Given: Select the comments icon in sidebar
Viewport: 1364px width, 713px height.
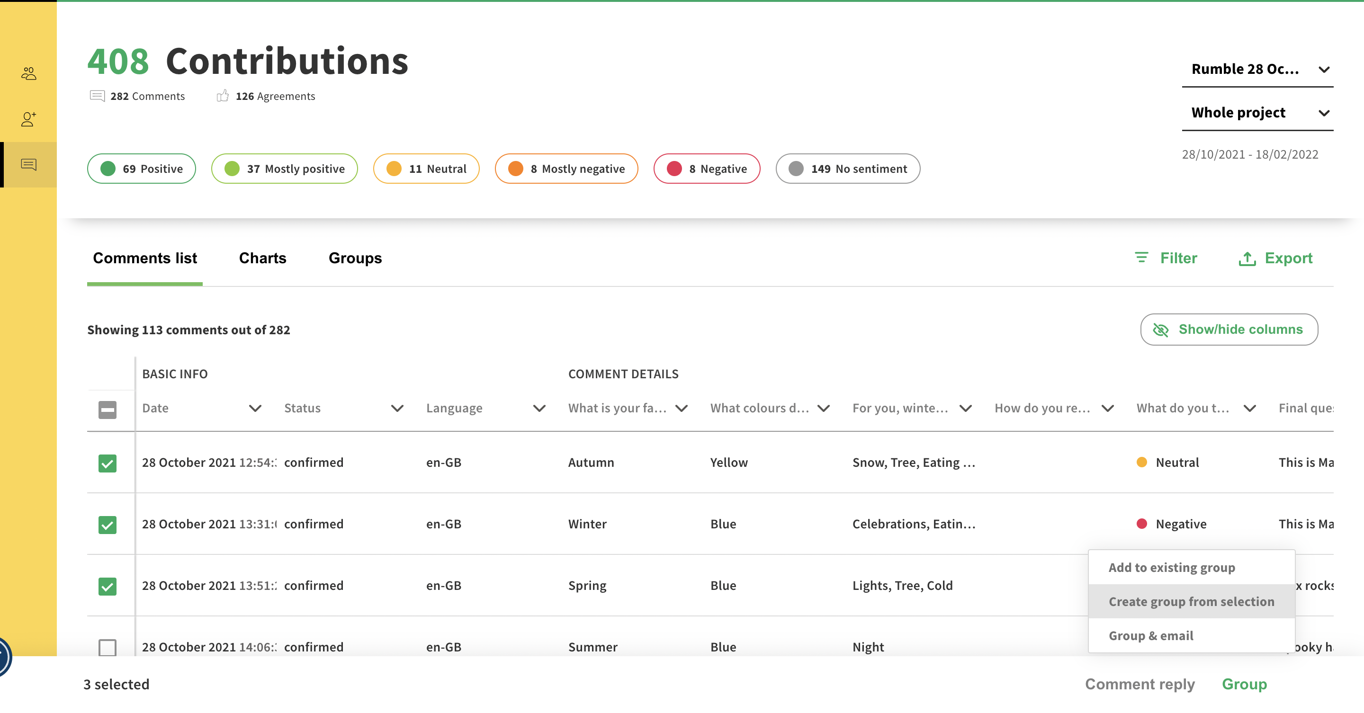Looking at the screenshot, I should tap(28, 165).
